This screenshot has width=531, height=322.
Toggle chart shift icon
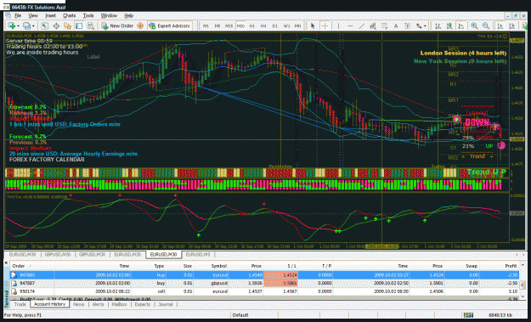(511, 25)
